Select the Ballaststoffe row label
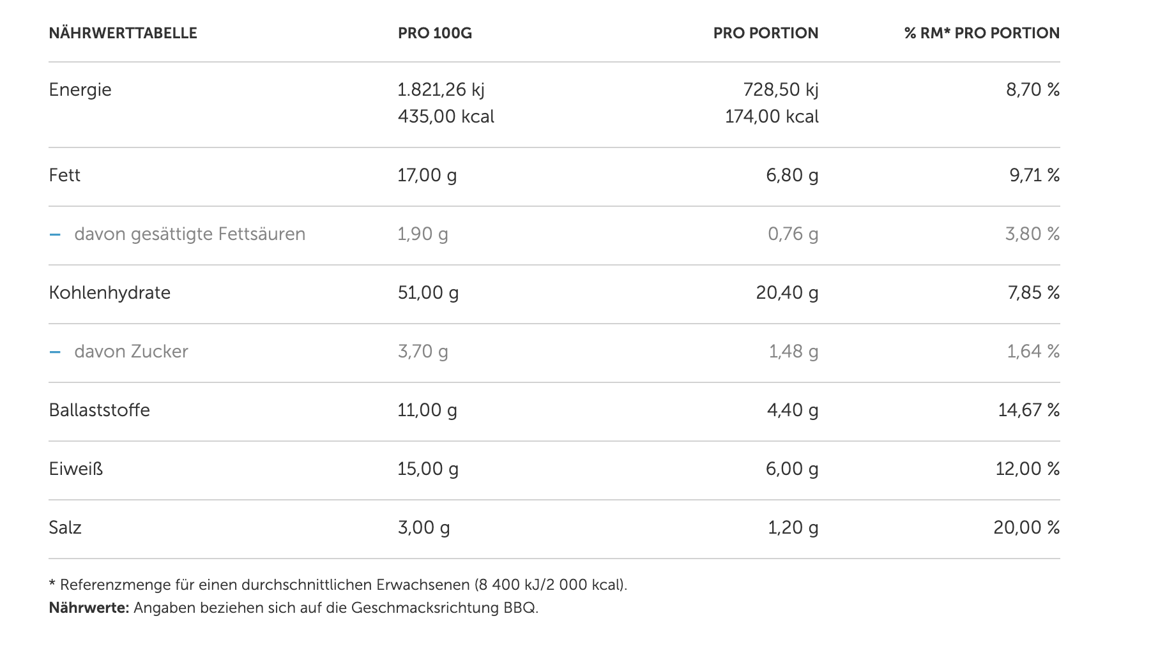This screenshot has width=1151, height=646. coord(99,410)
